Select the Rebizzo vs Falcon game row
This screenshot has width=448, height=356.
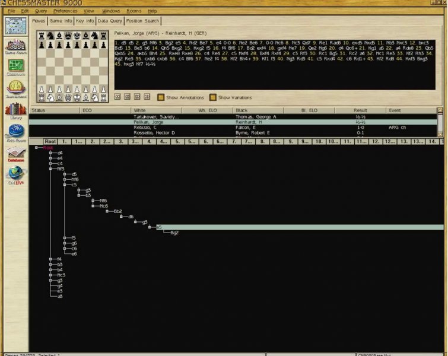coord(233,128)
